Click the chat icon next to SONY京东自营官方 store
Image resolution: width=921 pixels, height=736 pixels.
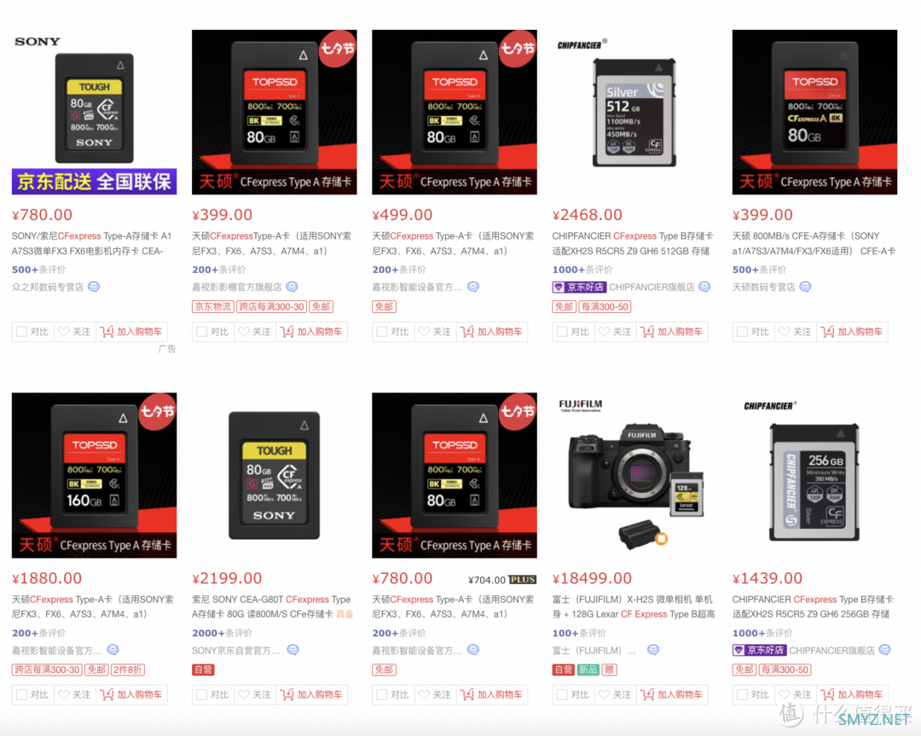293,650
